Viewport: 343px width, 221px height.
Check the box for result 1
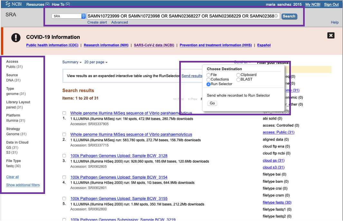[64, 113]
